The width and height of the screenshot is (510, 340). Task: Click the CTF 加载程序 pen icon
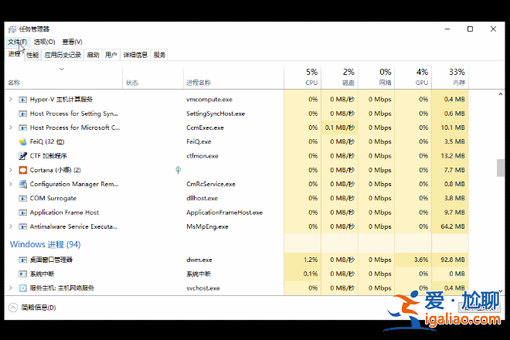tap(22, 156)
